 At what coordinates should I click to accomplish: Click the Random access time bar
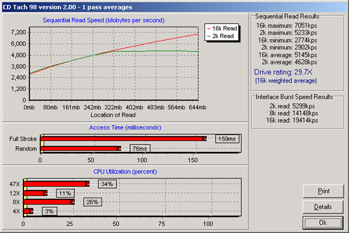(81, 148)
